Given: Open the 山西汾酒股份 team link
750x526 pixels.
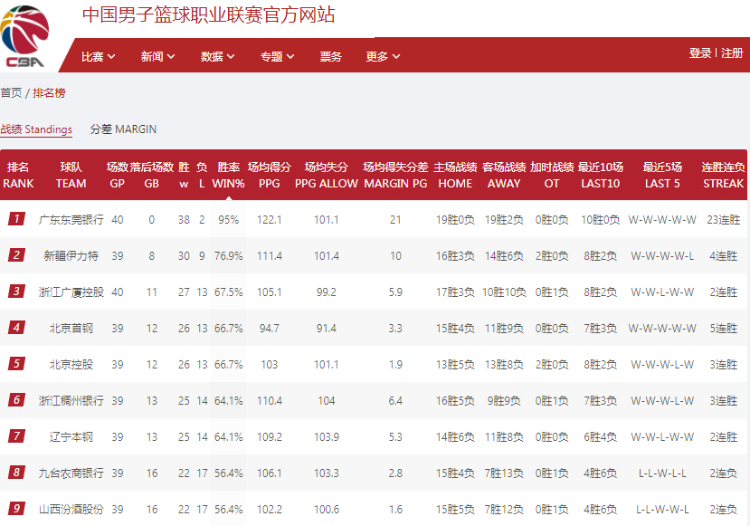Looking at the screenshot, I should pyautogui.click(x=71, y=509).
